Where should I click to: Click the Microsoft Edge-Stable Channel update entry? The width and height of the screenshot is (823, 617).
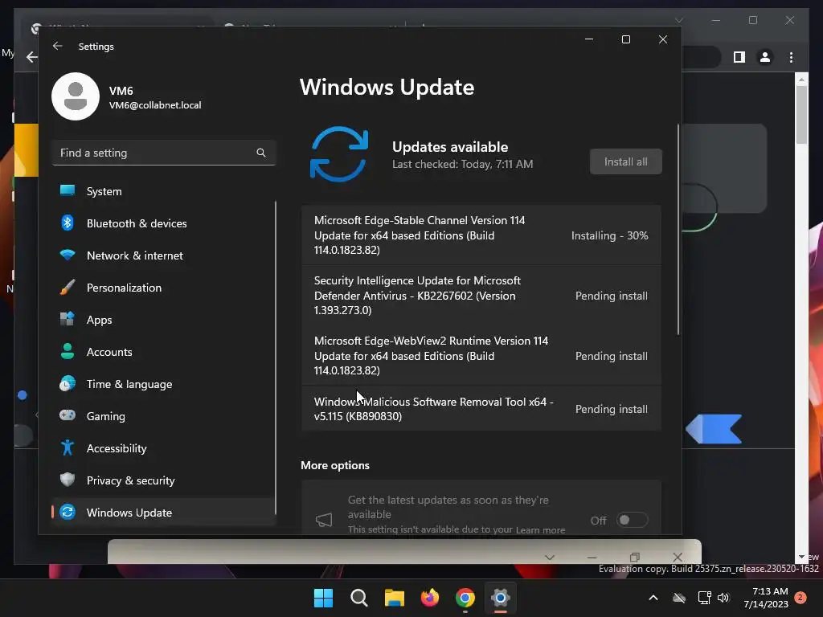[481, 235]
